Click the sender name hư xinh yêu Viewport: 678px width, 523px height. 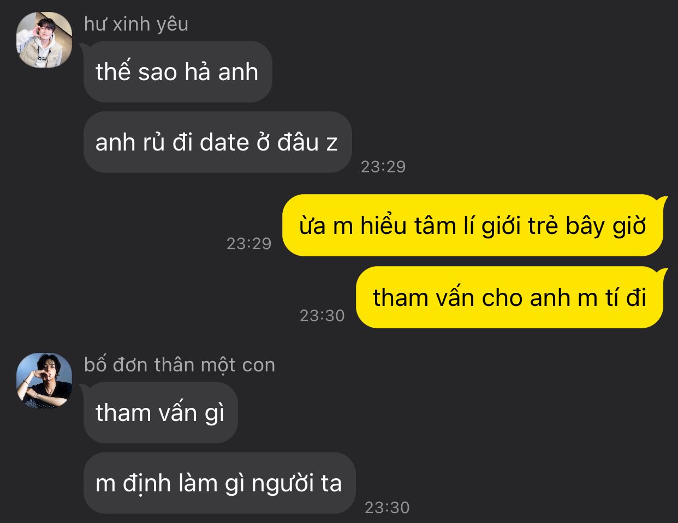[136, 24]
